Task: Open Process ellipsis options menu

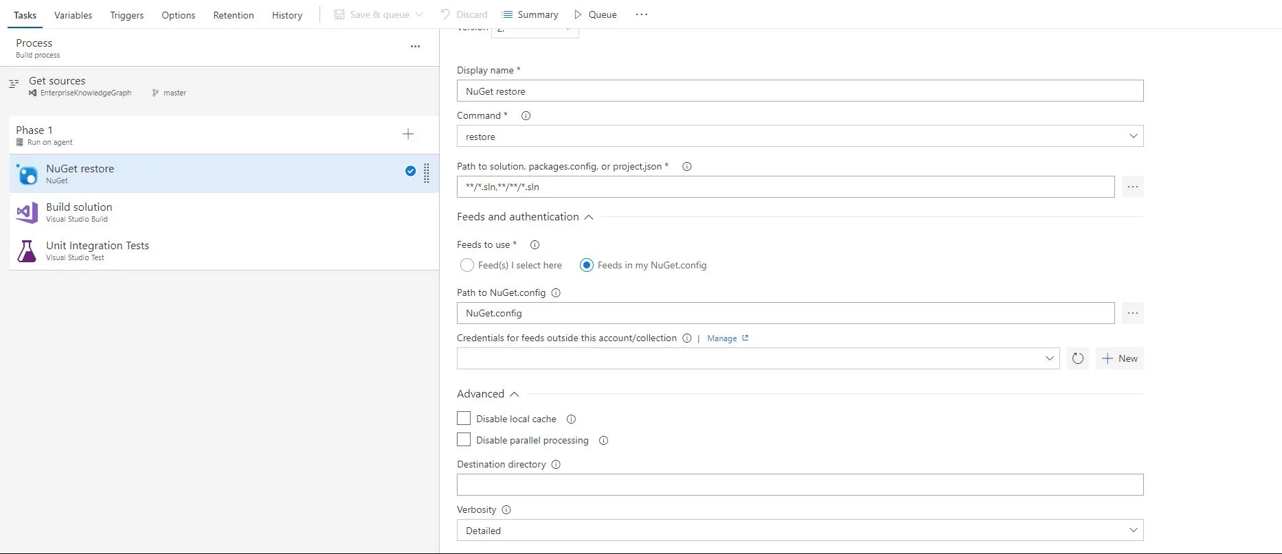Action: 415,47
